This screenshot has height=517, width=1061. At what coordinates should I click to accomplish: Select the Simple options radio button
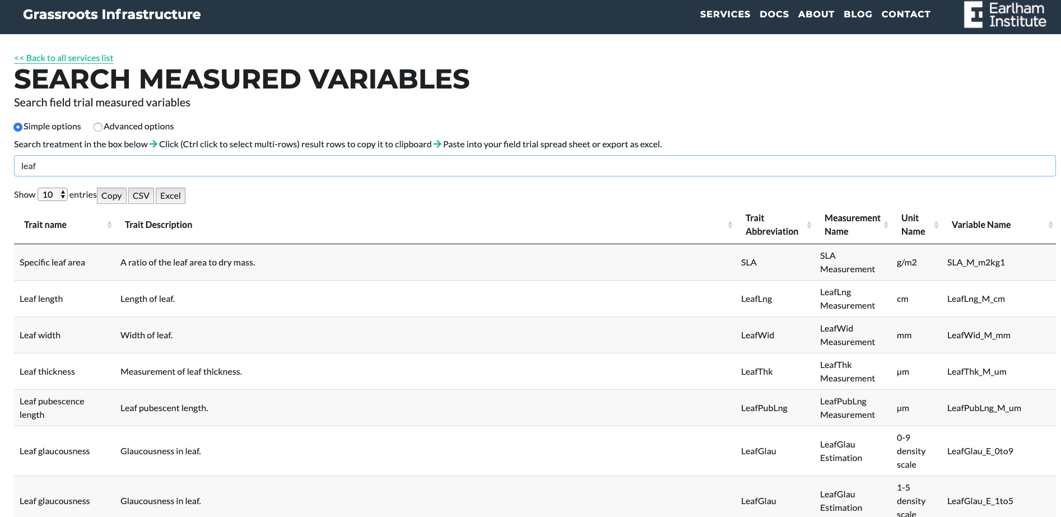click(x=18, y=127)
